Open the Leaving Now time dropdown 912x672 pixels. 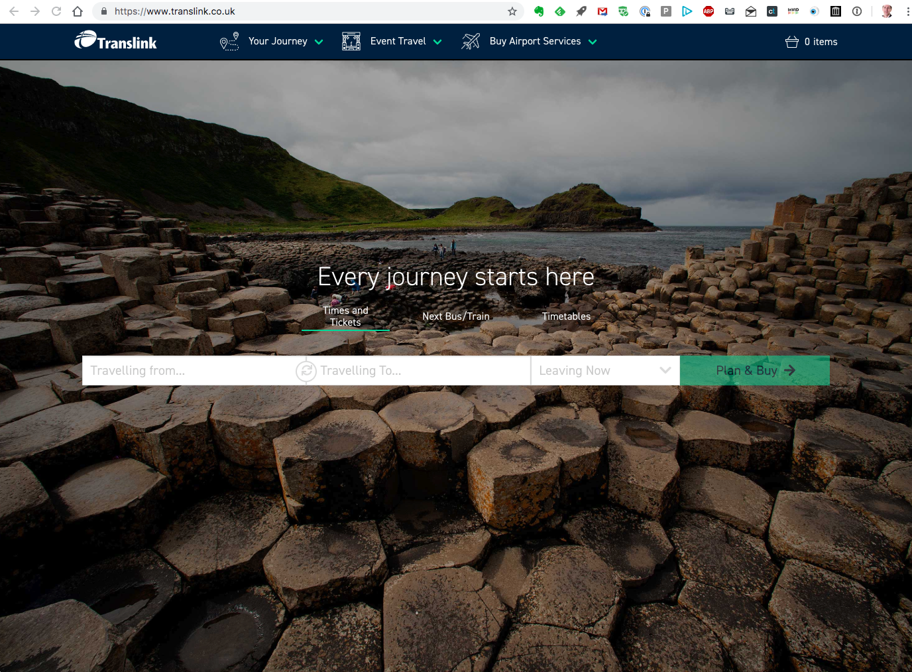tap(604, 371)
